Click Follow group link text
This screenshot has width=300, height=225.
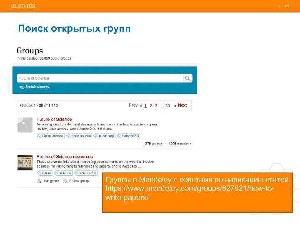coord(79,181)
